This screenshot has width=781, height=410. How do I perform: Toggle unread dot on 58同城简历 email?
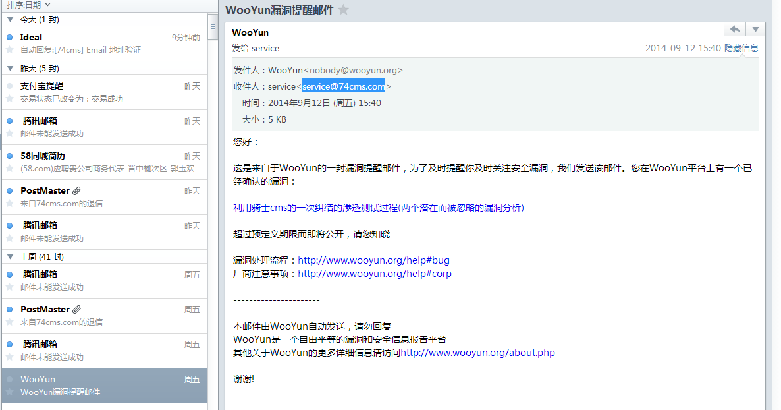tap(9, 156)
